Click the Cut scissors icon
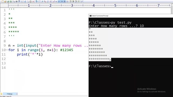The height and width of the screenshot is (97, 173). click(x=25, y=1)
